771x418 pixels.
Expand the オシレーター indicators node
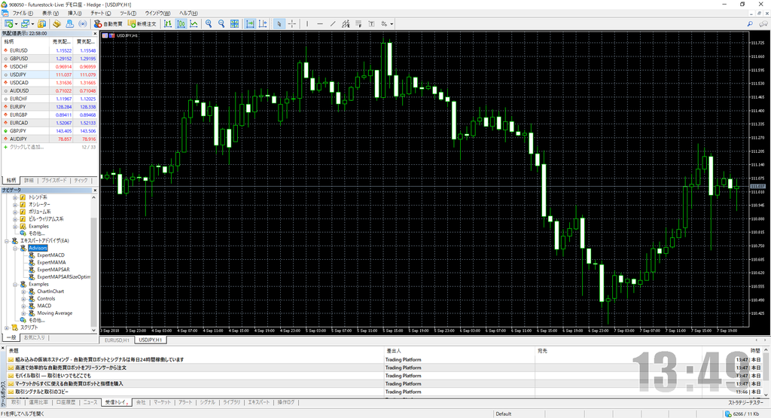[15, 205]
